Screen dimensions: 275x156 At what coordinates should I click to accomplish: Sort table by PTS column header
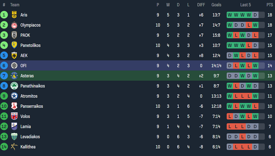point(269,5)
